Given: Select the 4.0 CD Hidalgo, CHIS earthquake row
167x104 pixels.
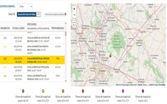Looking at the screenshot, I should pos(32,77).
